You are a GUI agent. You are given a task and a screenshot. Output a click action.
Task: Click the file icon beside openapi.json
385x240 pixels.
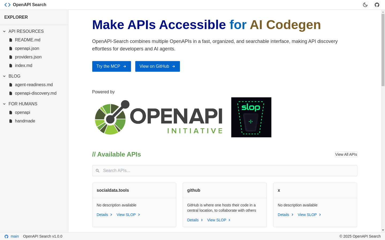[x=11, y=49]
